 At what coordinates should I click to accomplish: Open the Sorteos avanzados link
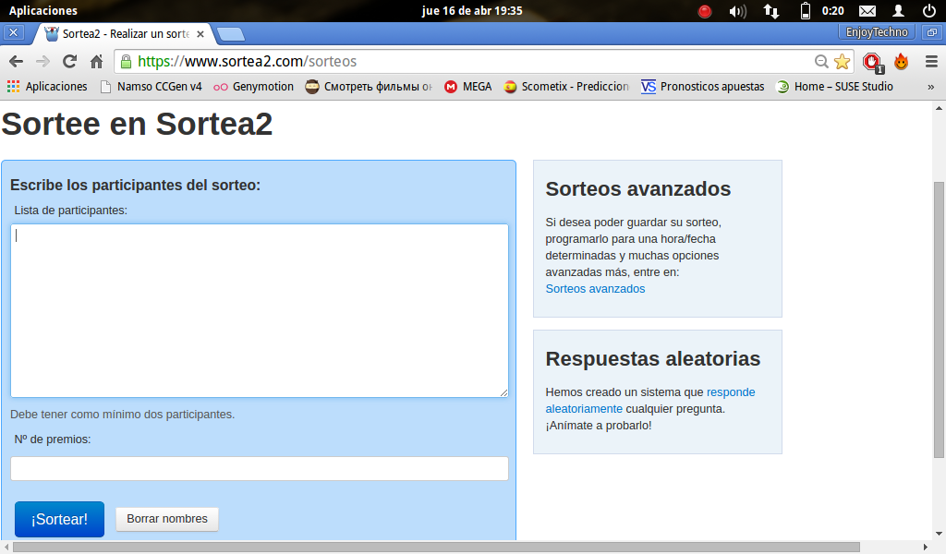pyautogui.click(x=595, y=288)
